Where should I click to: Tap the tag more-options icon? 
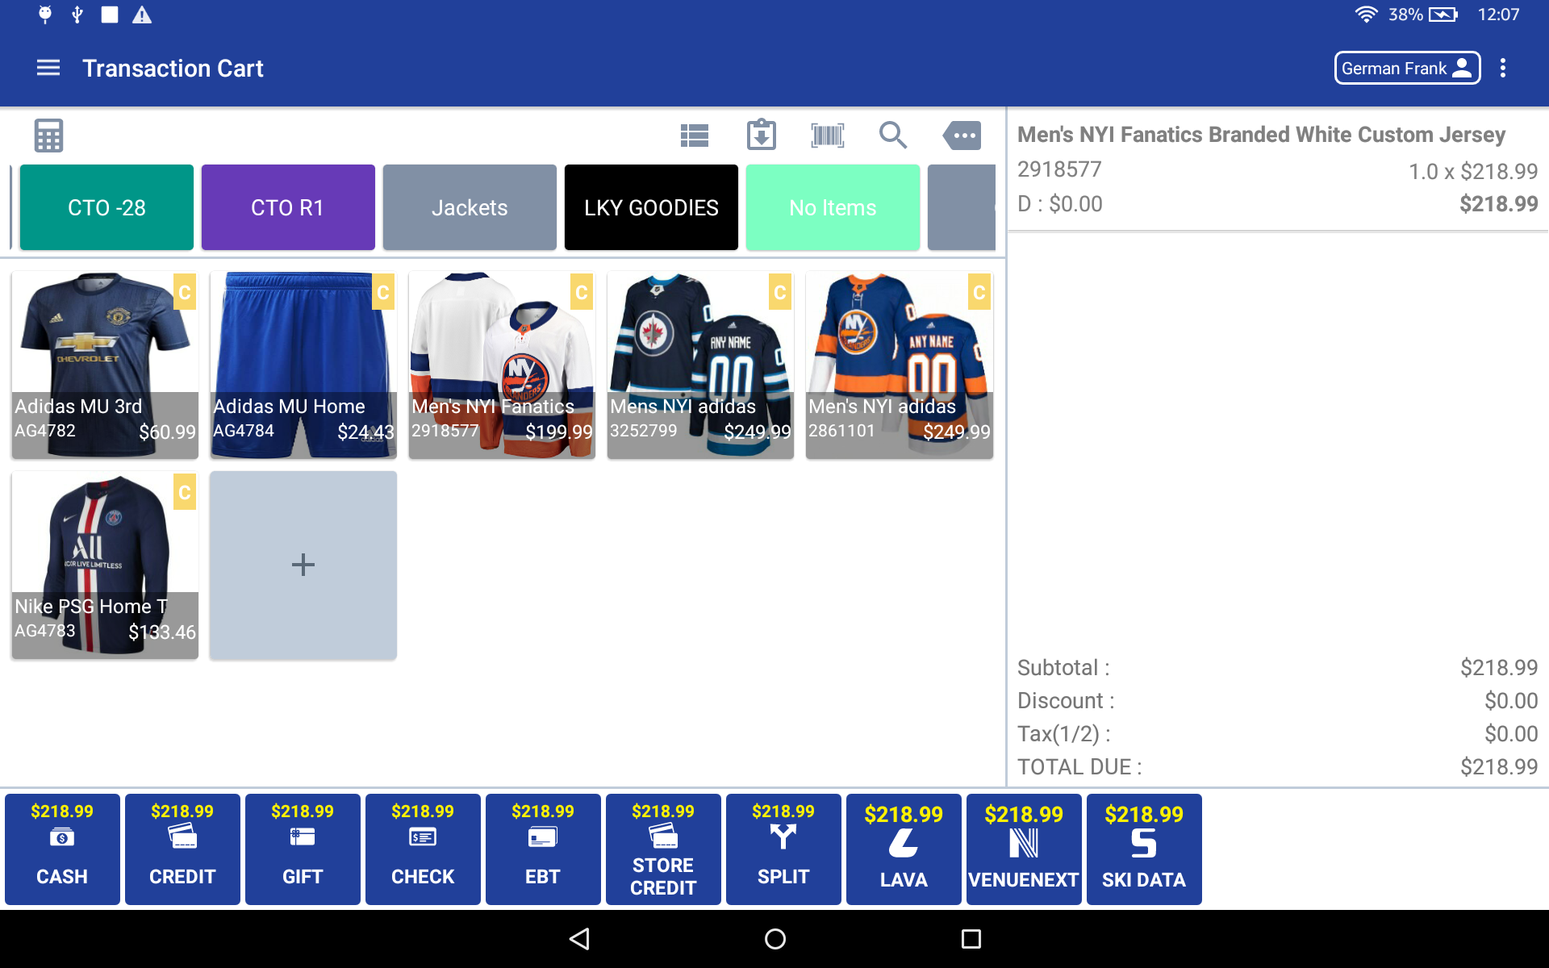click(962, 136)
